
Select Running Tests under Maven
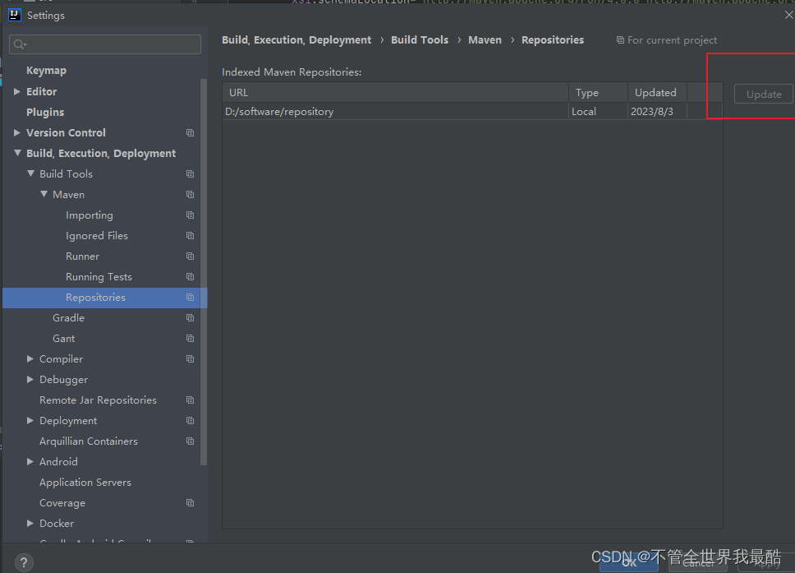click(99, 276)
